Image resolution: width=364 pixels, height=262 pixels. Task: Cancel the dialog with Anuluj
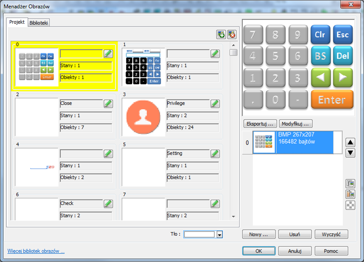click(295, 251)
